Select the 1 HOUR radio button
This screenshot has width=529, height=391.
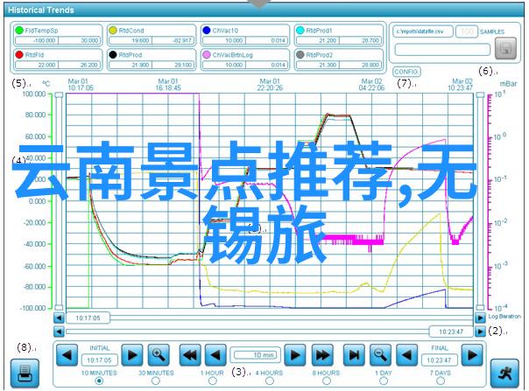click(x=213, y=381)
